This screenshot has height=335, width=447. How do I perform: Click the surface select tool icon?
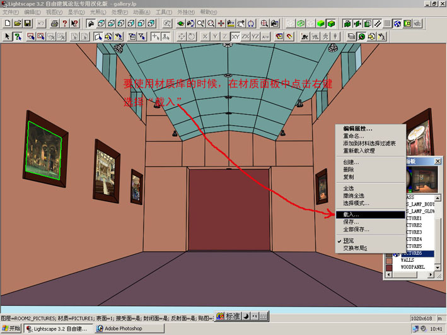click(x=98, y=37)
